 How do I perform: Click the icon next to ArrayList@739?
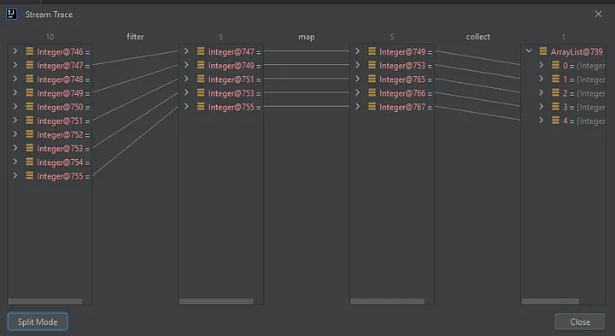tap(543, 51)
